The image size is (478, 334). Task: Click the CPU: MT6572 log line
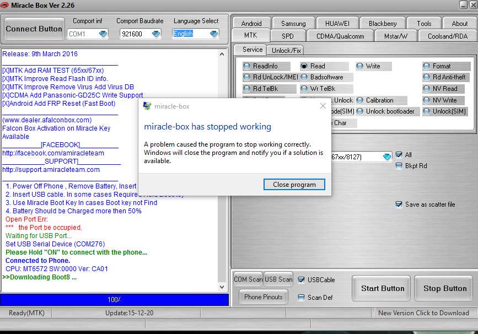tap(57, 269)
